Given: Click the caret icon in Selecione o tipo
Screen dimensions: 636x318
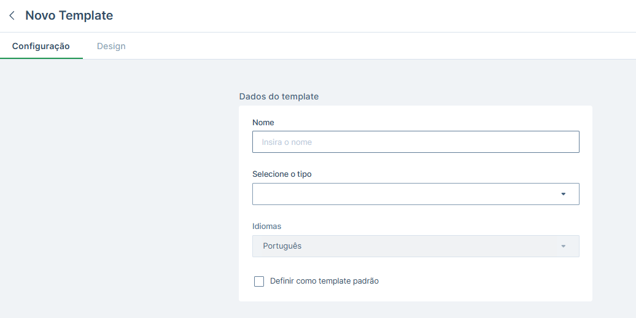Looking at the screenshot, I should [563, 194].
